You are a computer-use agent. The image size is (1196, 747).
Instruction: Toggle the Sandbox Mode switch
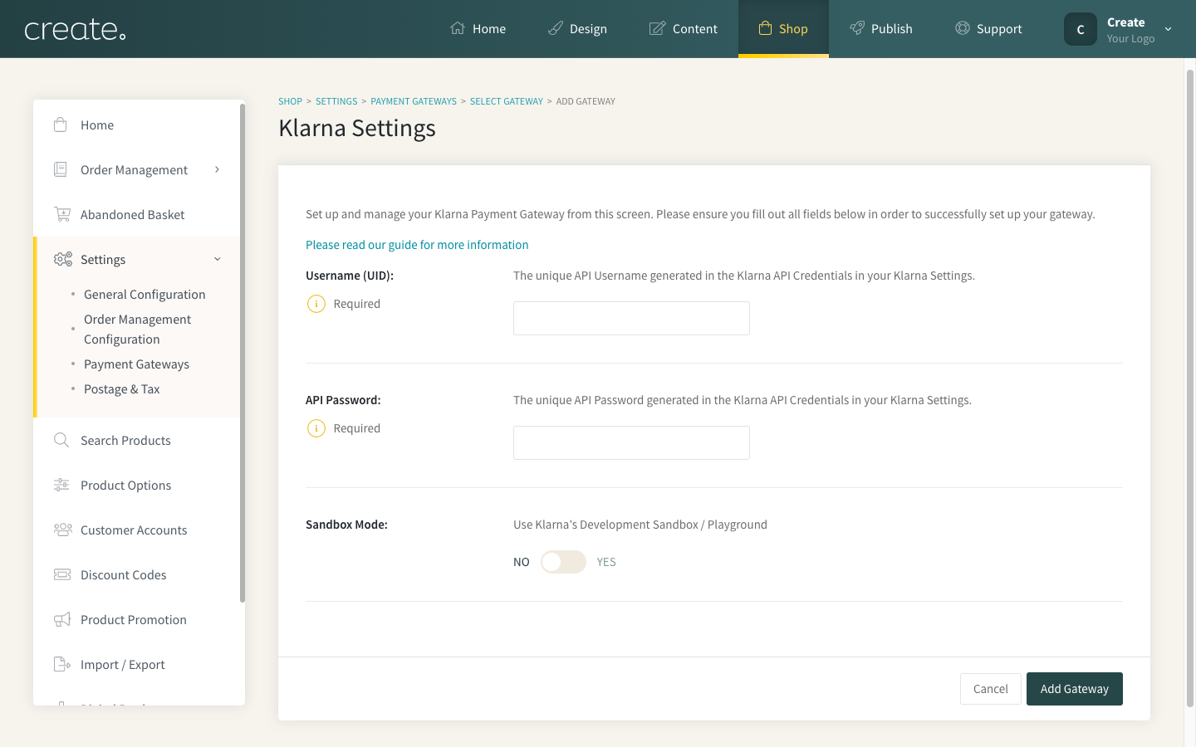pyautogui.click(x=563, y=562)
